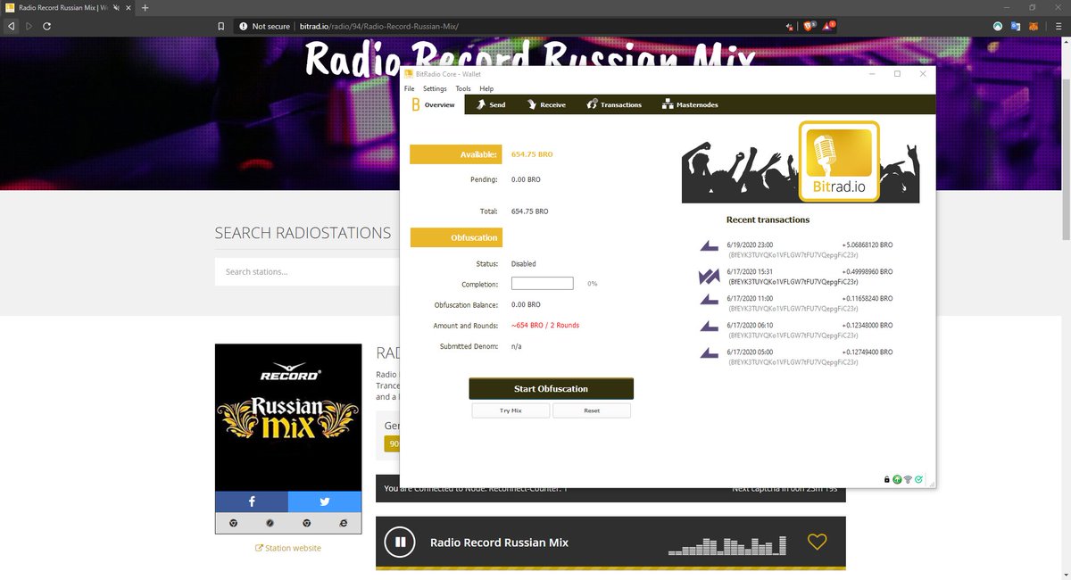
Task: Open the MetaMask fox extension
Action: pos(1035,26)
